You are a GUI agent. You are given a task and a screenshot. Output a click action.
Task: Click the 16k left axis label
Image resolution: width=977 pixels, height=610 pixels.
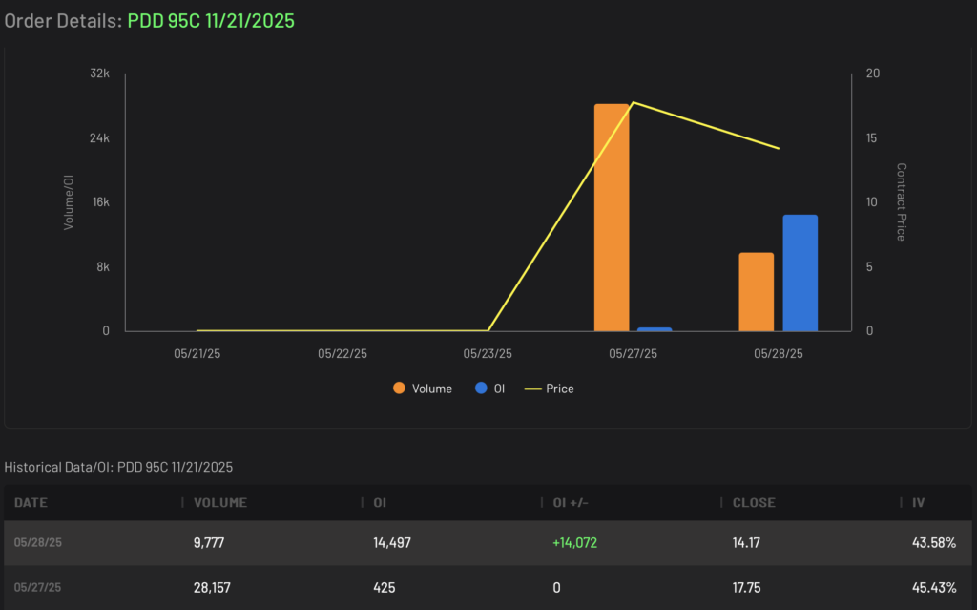coord(100,202)
